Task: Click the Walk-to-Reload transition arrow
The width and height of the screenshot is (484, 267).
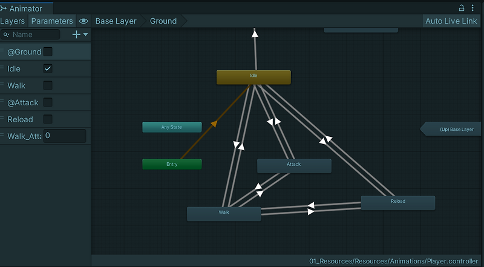Action: point(311,212)
